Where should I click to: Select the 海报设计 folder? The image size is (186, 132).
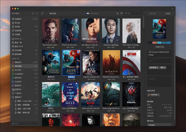point(25,62)
